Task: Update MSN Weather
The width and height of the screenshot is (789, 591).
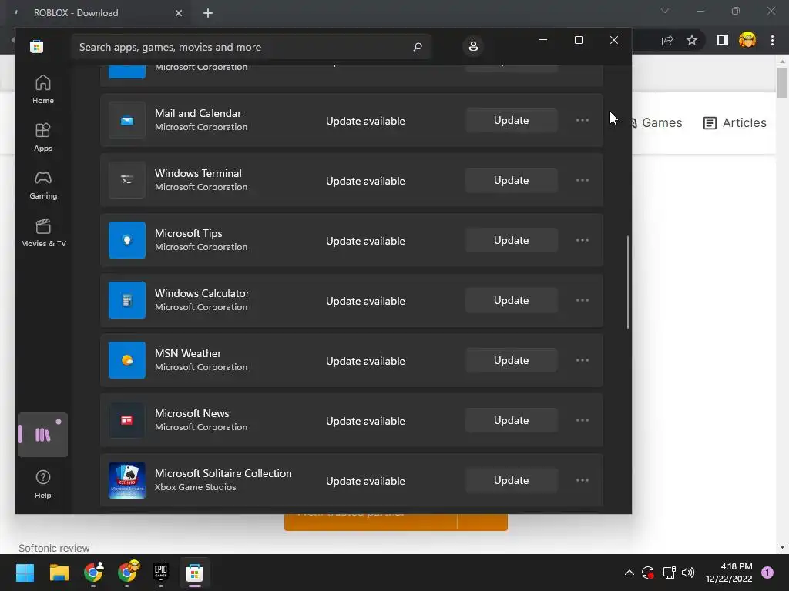Action: pyautogui.click(x=512, y=360)
